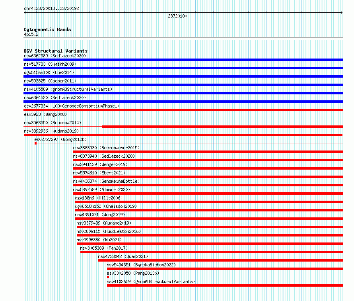Open the dgv5156n100 (Coe2014) variant
Screen dimensions: 354x301
pyautogui.click(x=49, y=72)
